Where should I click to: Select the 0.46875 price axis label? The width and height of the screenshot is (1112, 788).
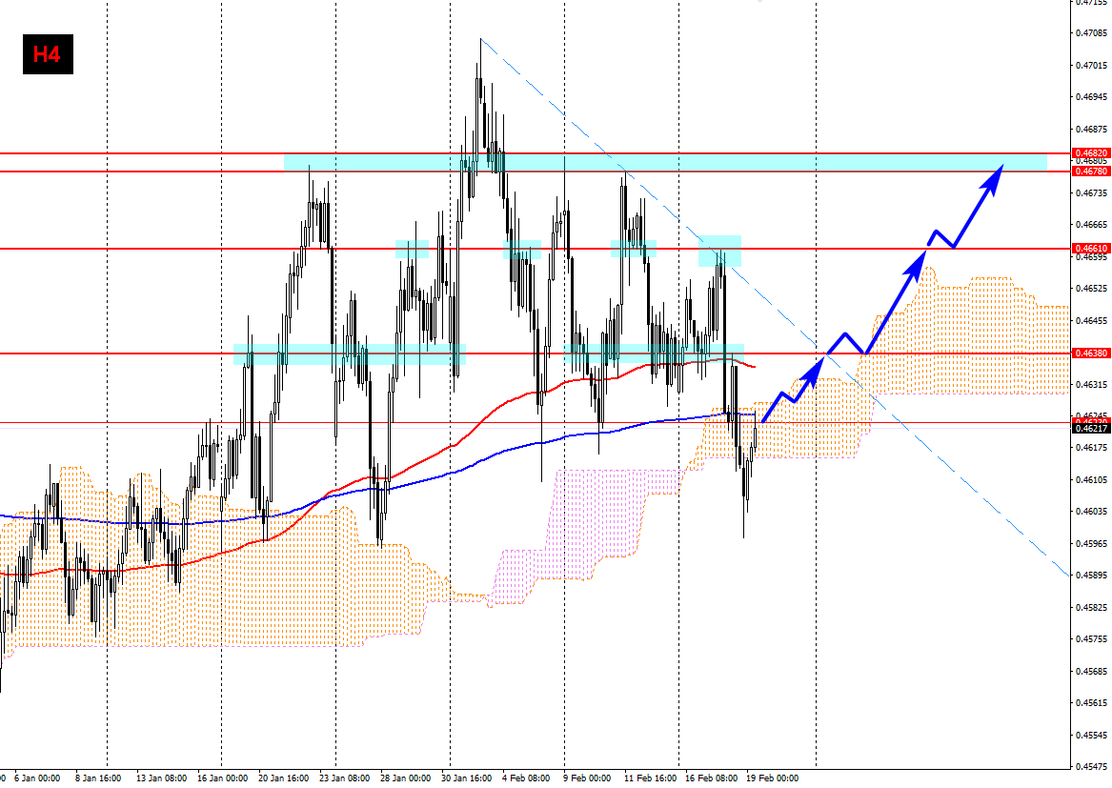tap(1091, 129)
